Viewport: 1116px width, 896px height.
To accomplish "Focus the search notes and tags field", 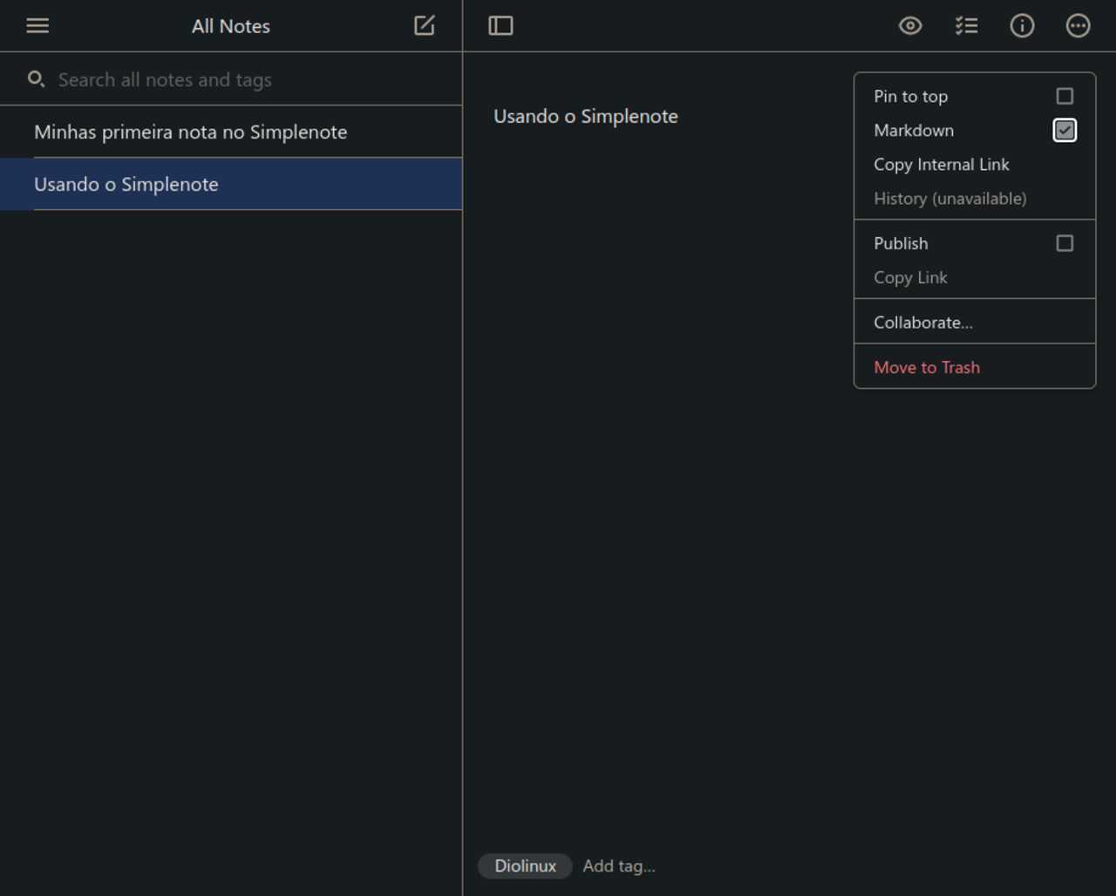I will [x=244, y=80].
